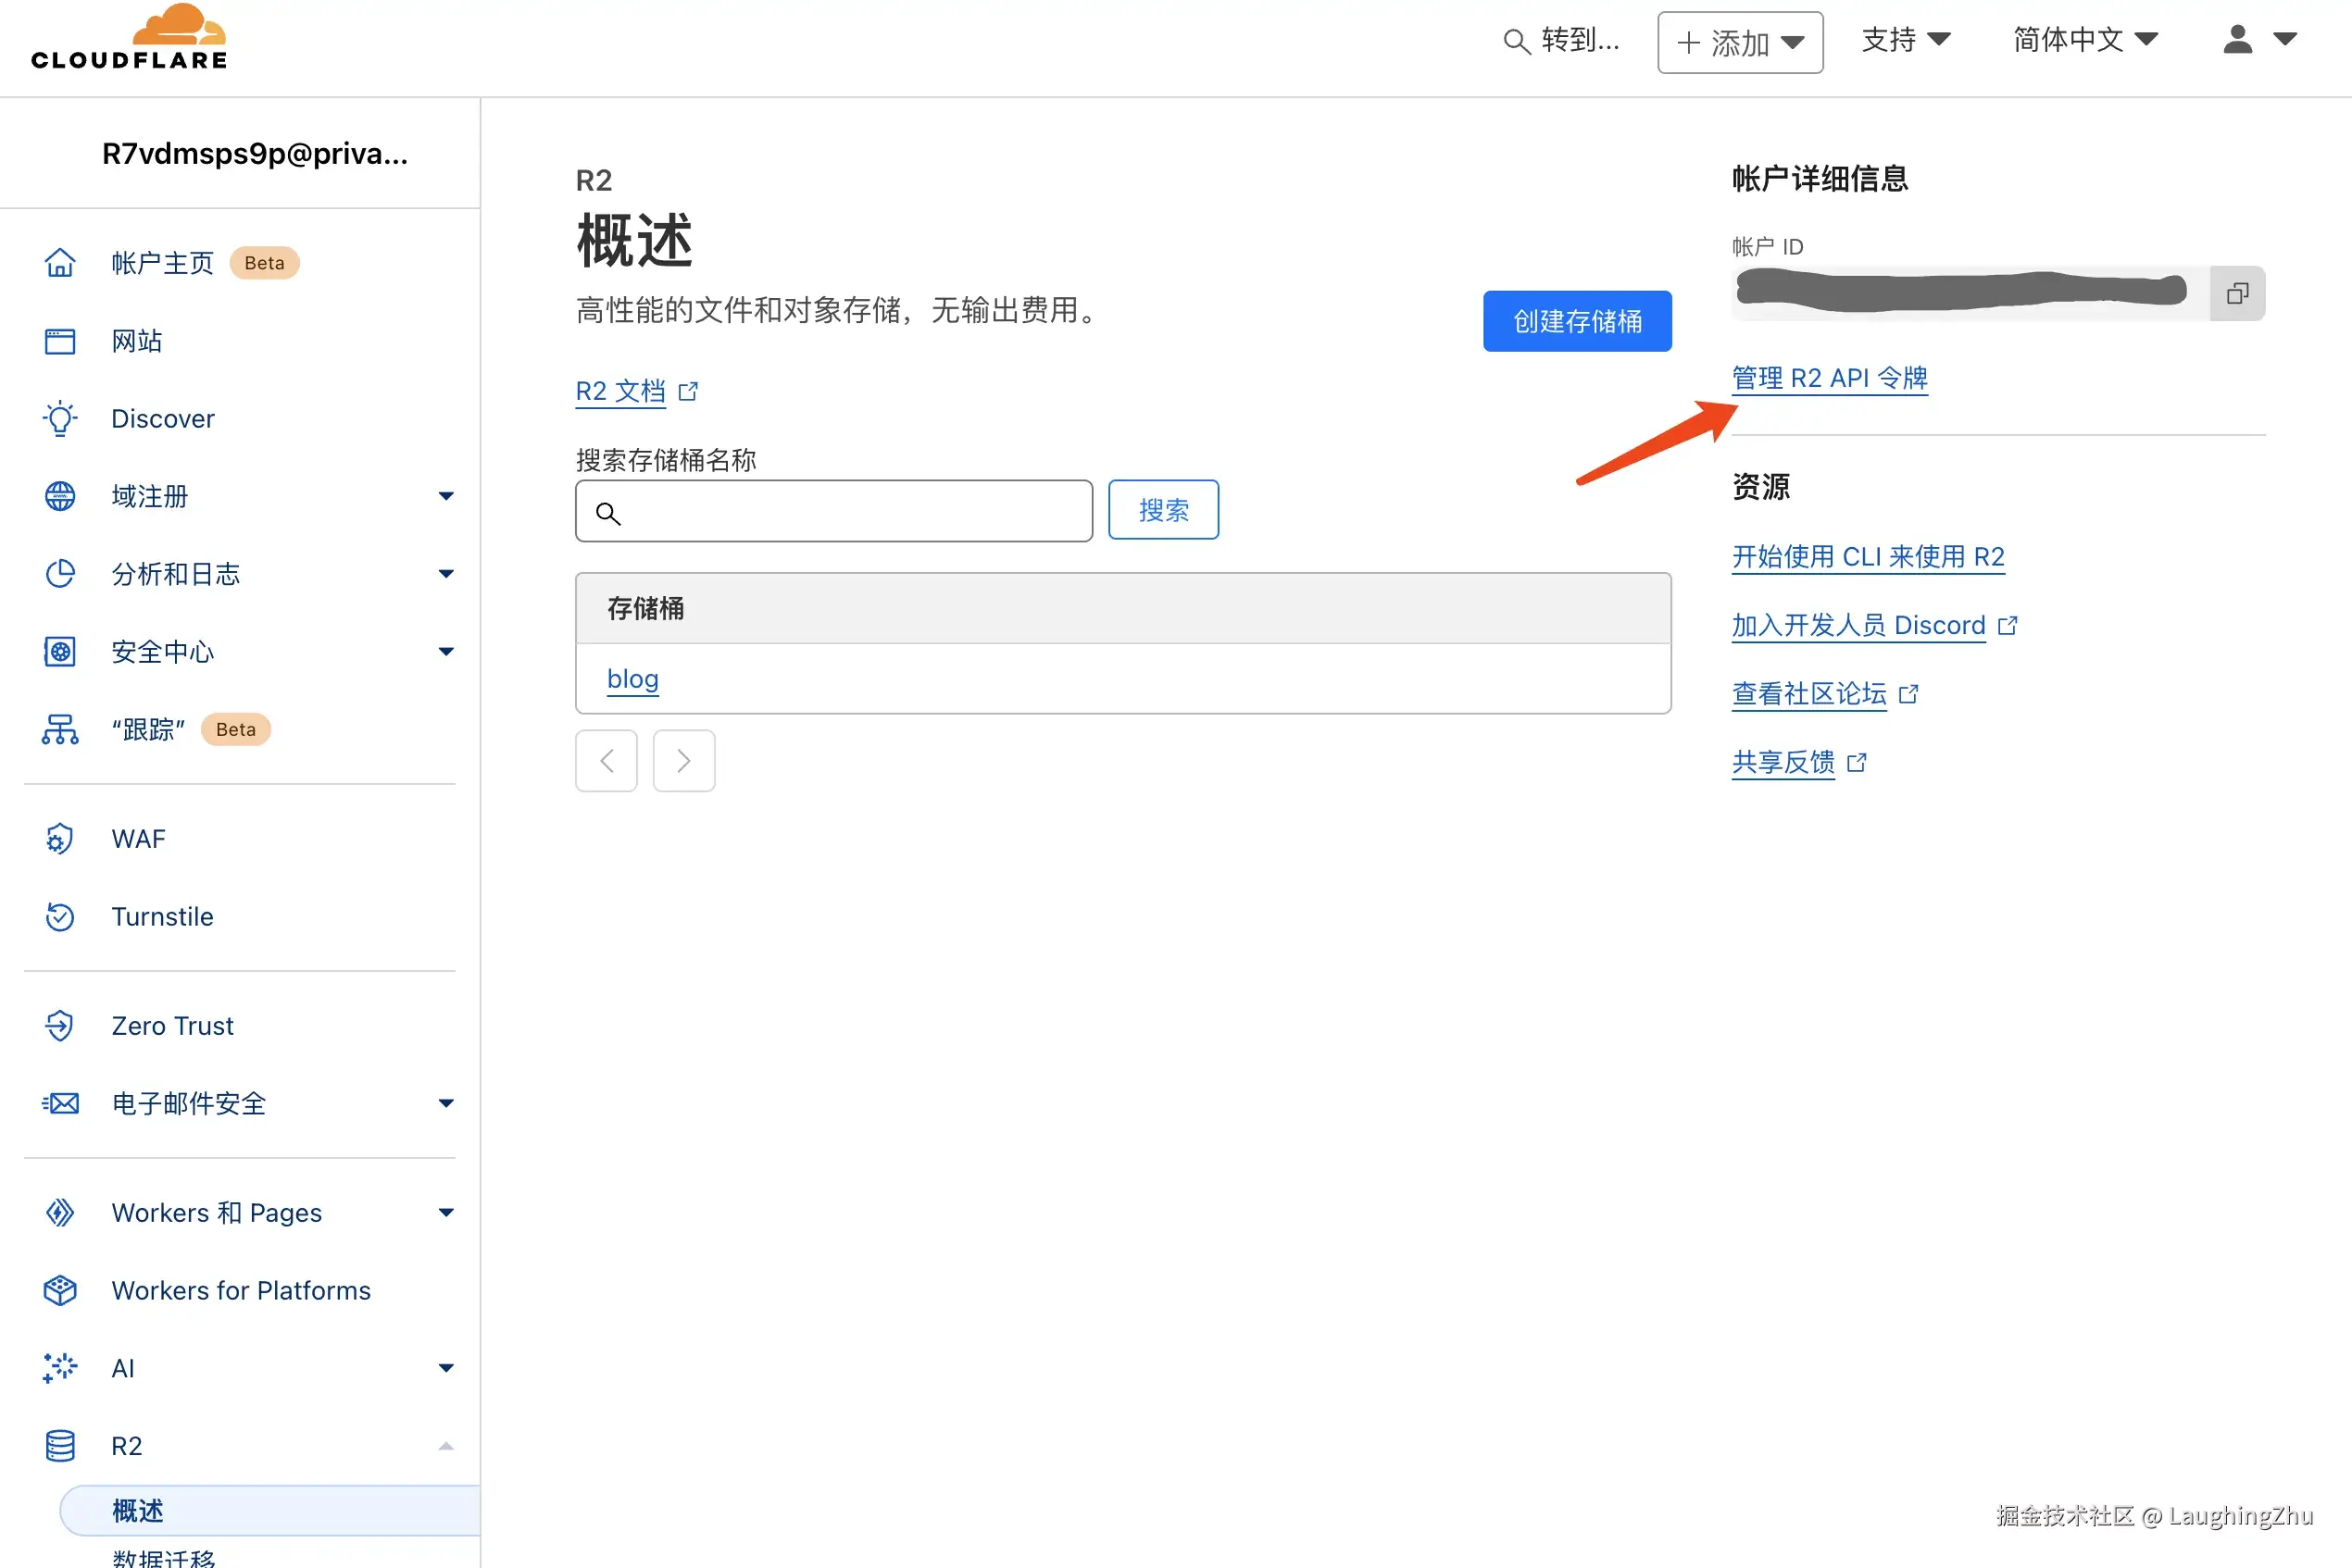Click the database icon beside R2
The width and height of the screenshot is (2352, 1568).
pos(60,1446)
